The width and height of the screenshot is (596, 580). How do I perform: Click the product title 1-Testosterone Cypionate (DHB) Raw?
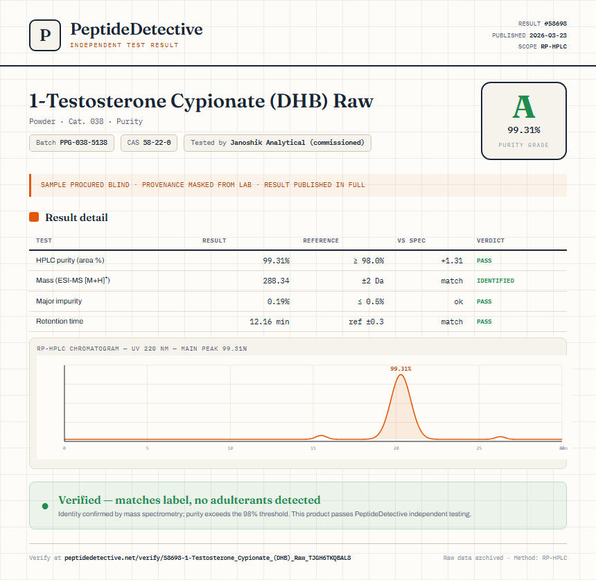coord(202,101)
